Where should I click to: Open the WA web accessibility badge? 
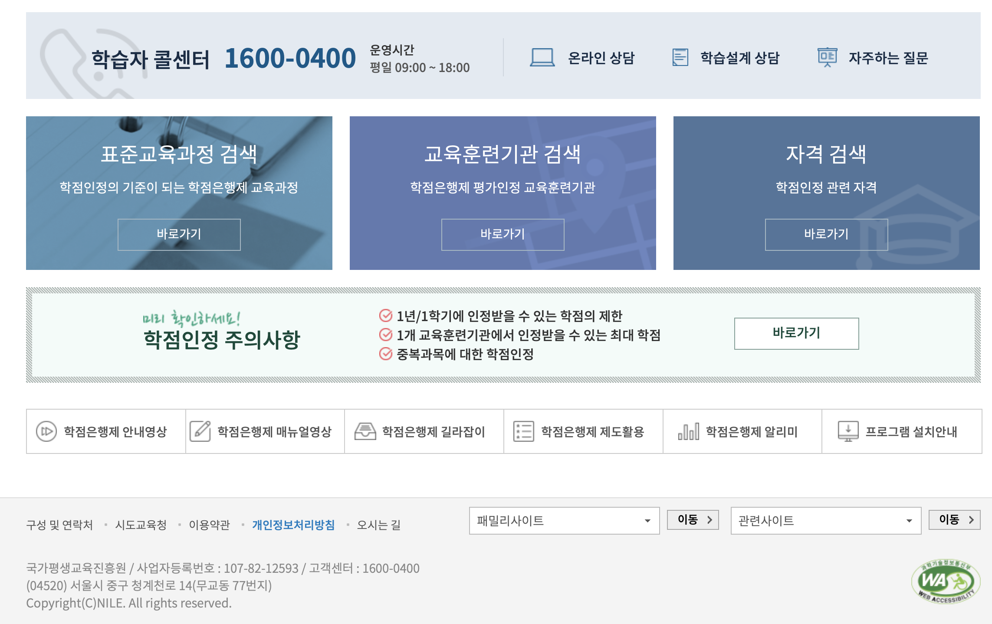pos(946,581)
